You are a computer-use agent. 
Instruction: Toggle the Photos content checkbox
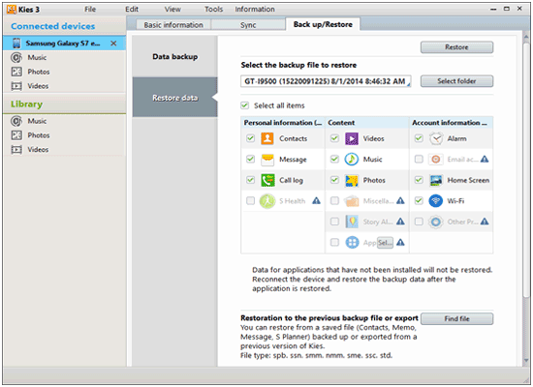pos(335,180)
